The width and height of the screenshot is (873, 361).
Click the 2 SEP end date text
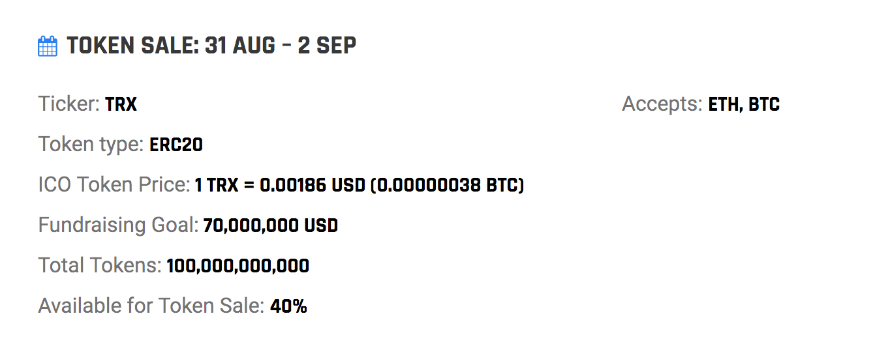point(327,46)
